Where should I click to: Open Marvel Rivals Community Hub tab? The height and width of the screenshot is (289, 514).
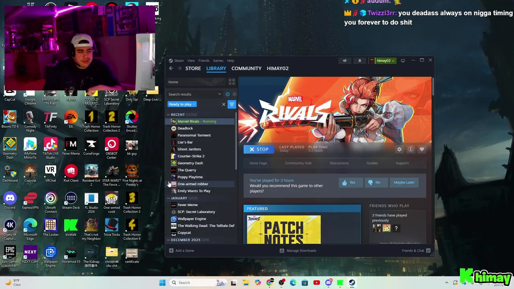tap(298, 163)
